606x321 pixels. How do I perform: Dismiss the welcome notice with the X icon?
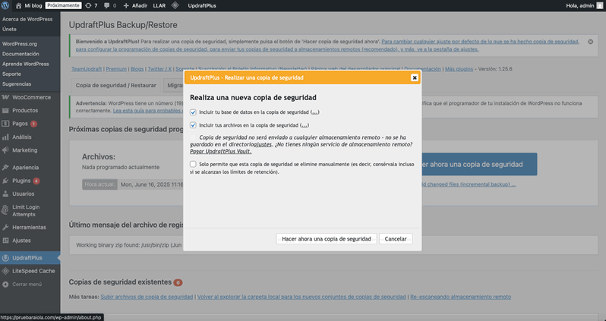590,42
